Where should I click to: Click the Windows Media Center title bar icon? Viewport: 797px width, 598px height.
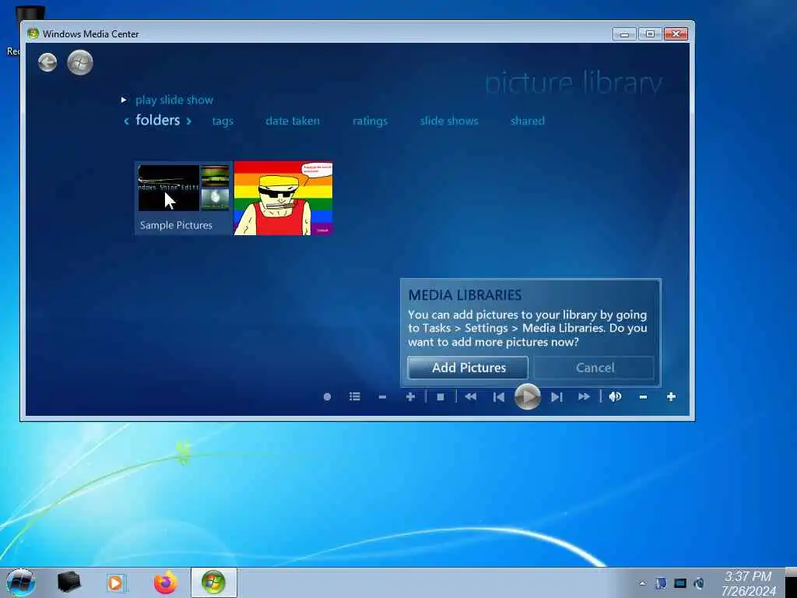click(33, 33)
